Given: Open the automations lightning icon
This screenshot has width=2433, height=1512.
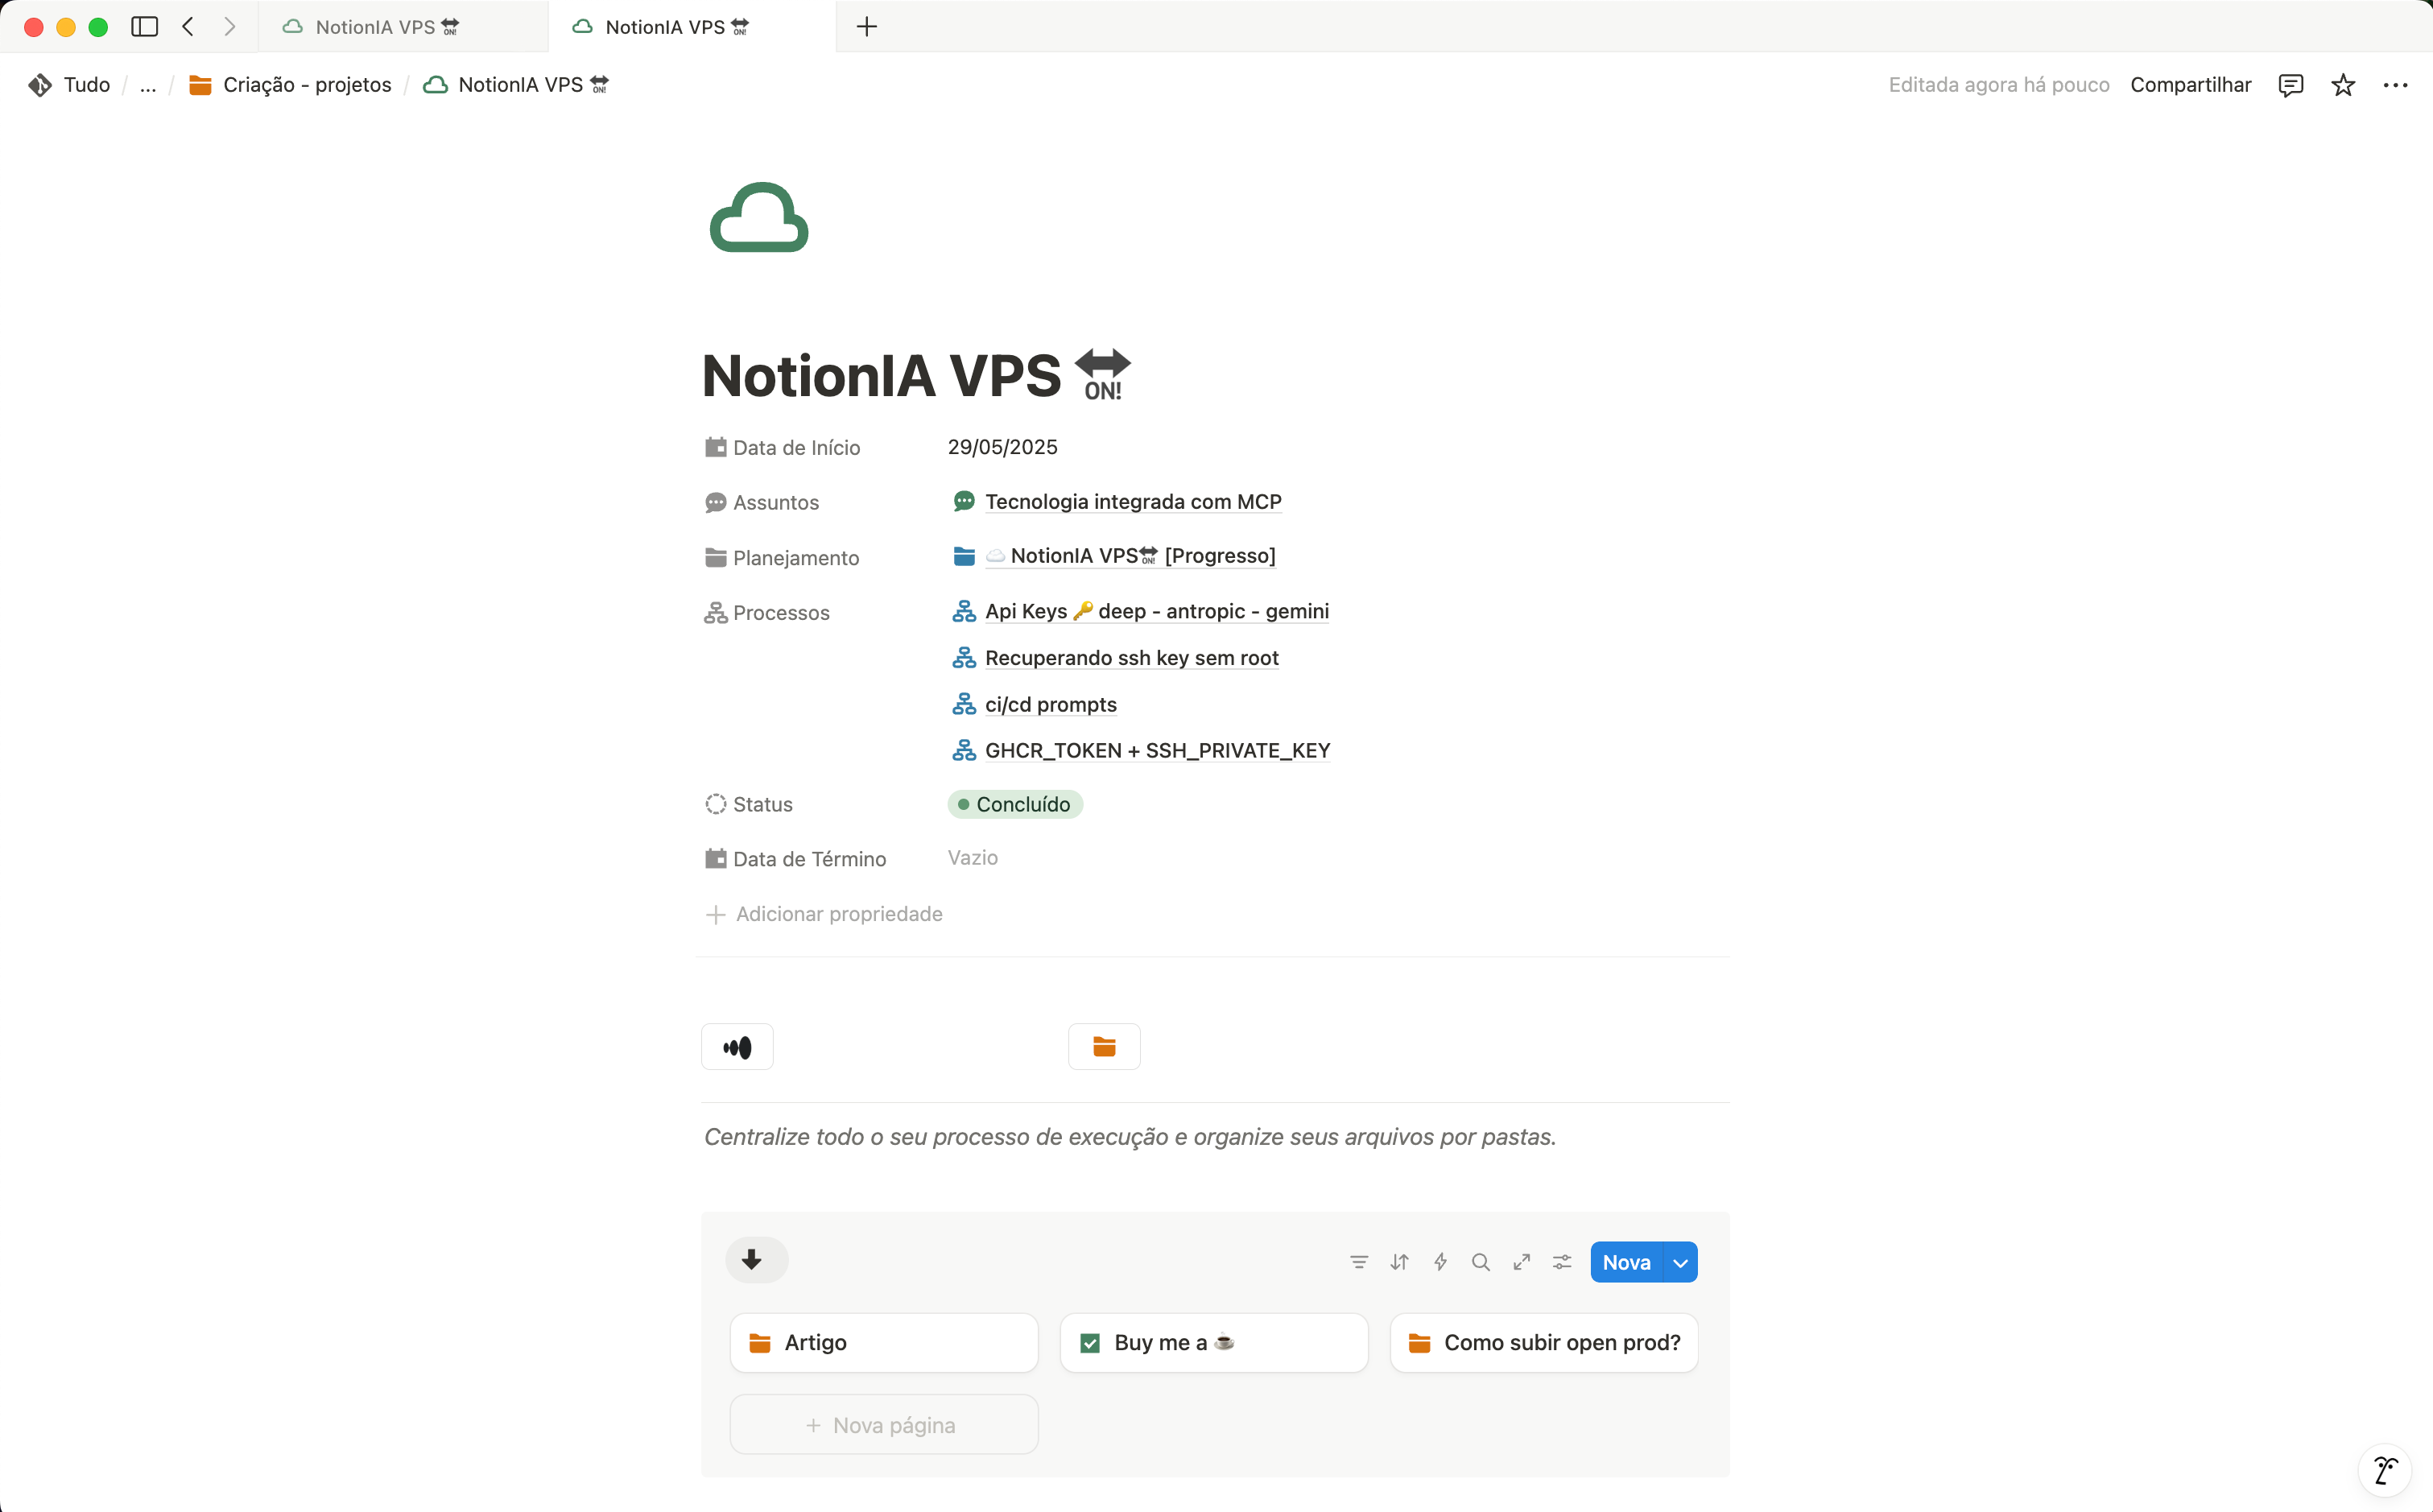Looking at the screenshot, I should pos(1440,1262).
